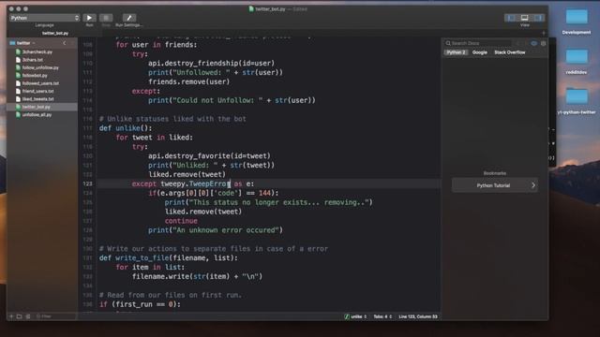Click 'api.destroy_favorite(id=tweet)' code line

click(209, 156)
